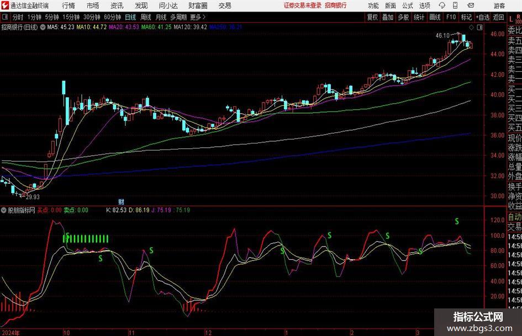This screenshot has width=522, height=336.
Task: Click the 游客 guest account button
Action: click(x=499, y=6)
